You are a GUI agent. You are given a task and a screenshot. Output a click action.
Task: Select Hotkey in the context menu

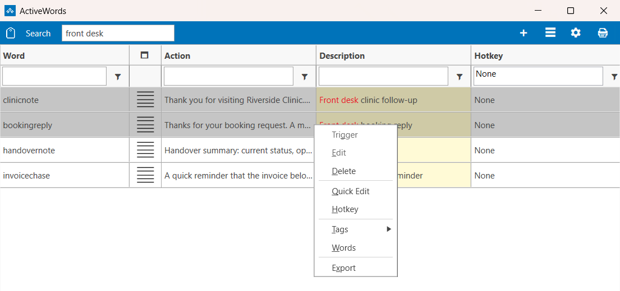tap(356, 209)
